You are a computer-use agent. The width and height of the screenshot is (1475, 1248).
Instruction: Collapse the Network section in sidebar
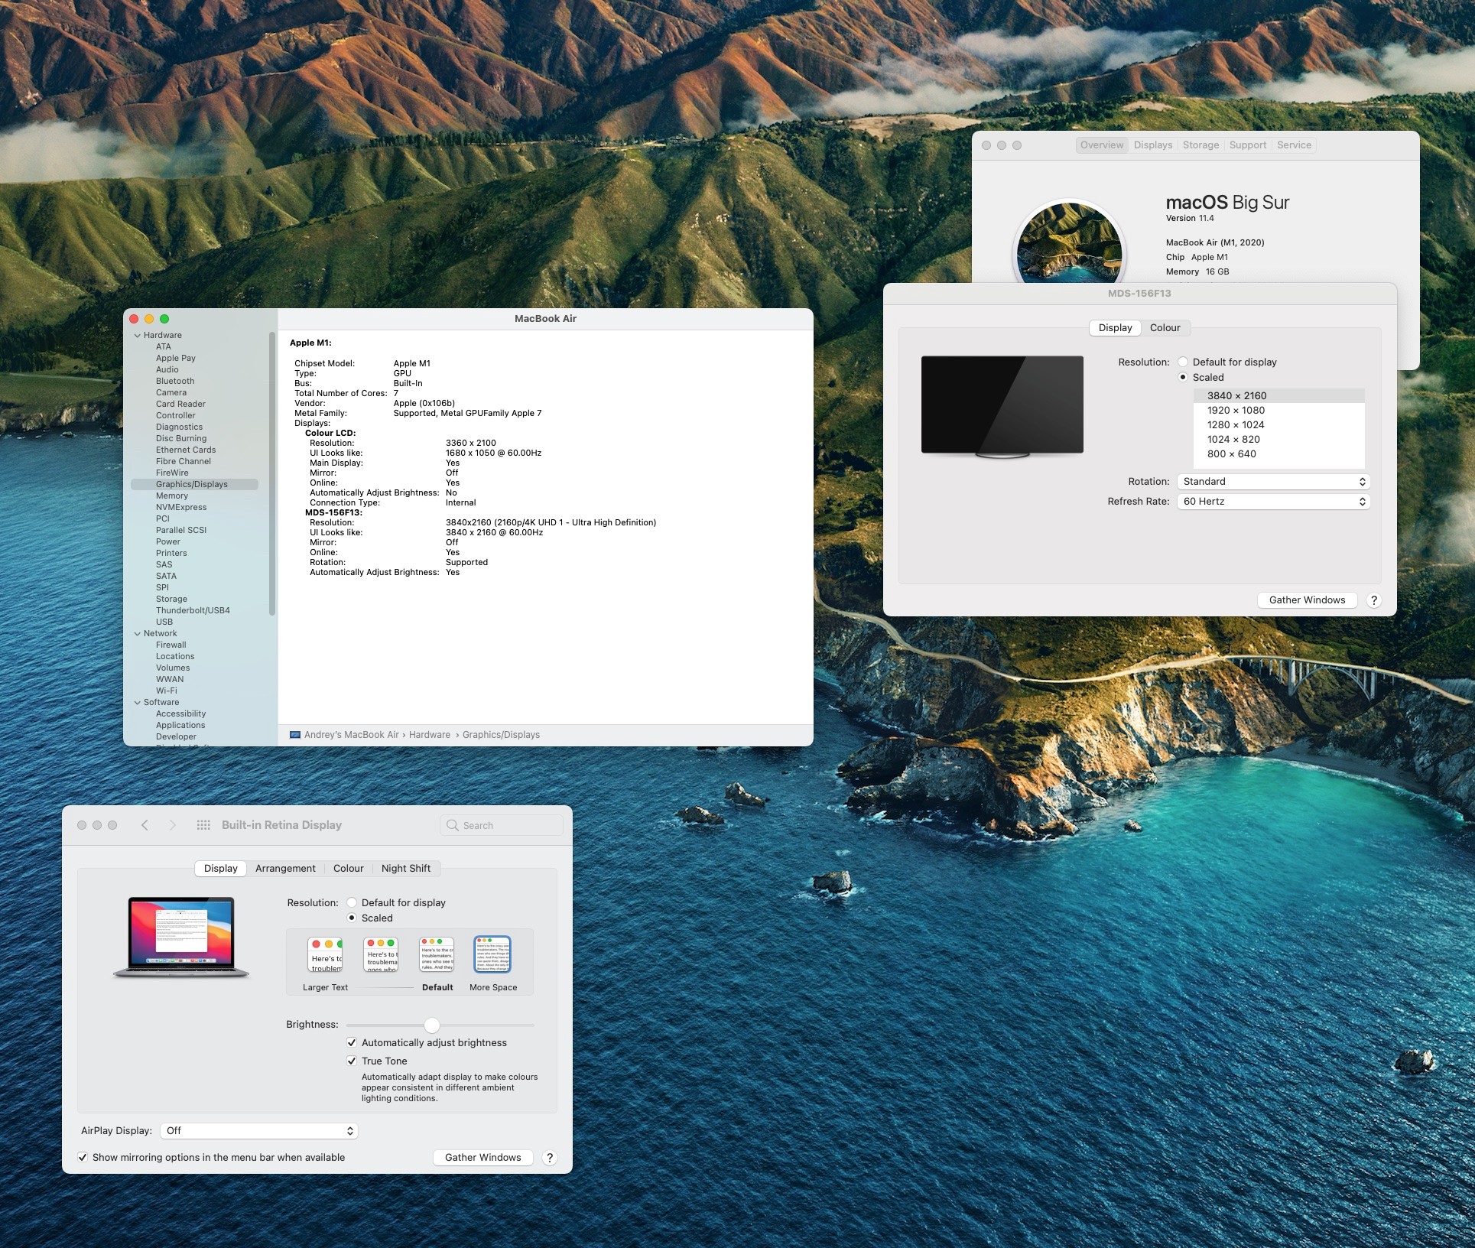pos(138,634)
